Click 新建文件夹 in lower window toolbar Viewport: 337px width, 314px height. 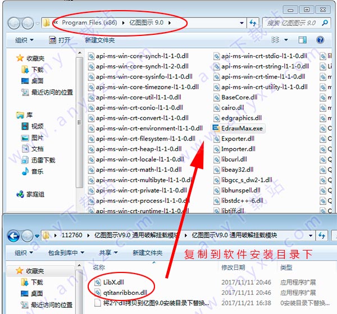coord(147,253)
